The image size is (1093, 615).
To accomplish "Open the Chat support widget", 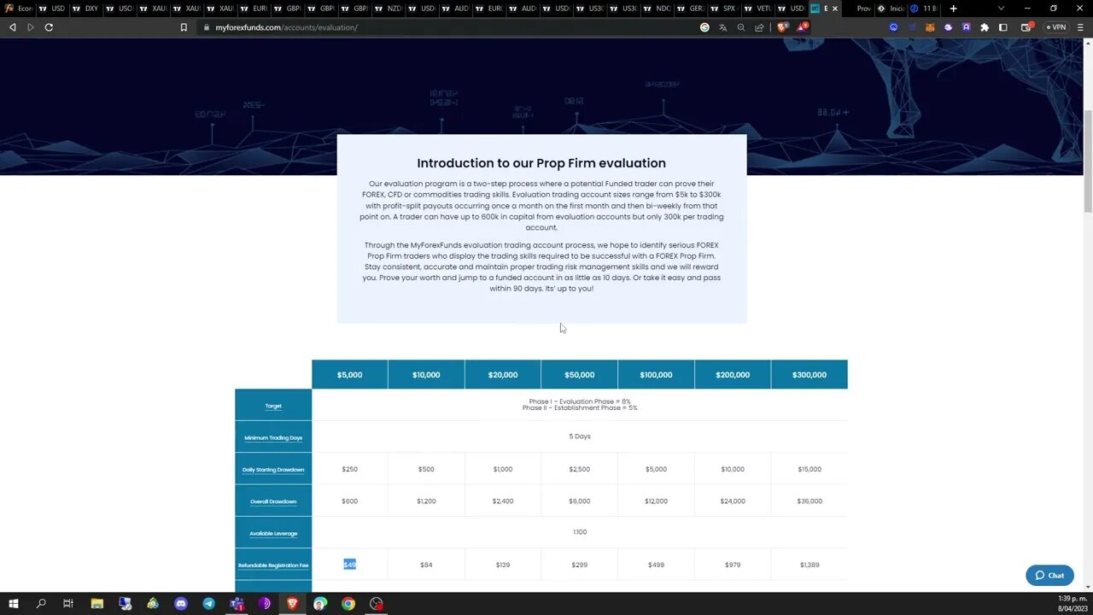I will [1049, 575].
